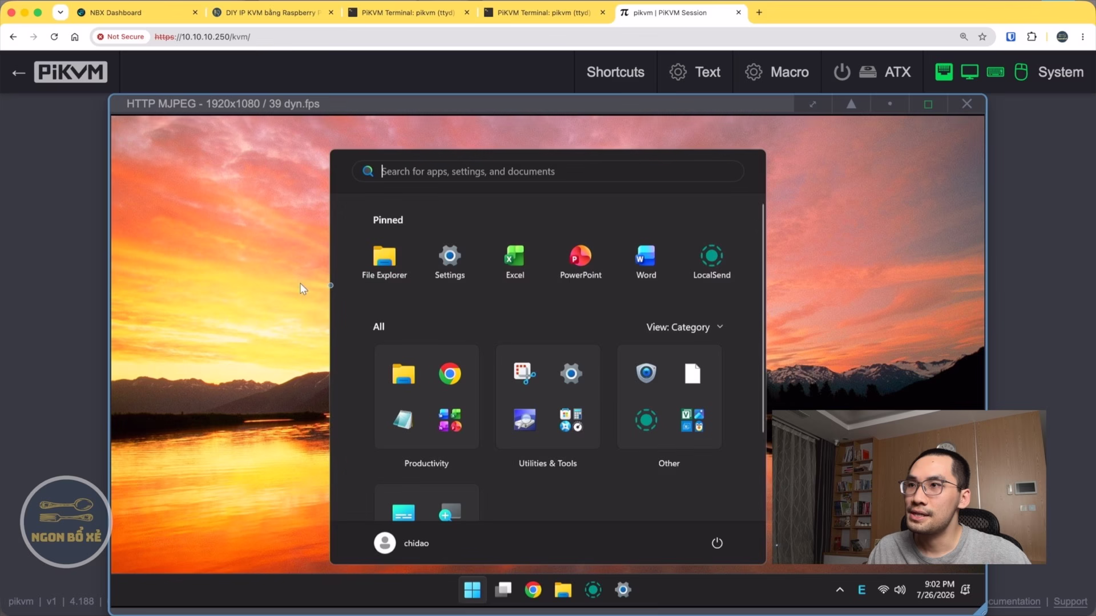The image size is (1096, 616).
Task: Open Task View in taskbar
Action: click(503, 590)
